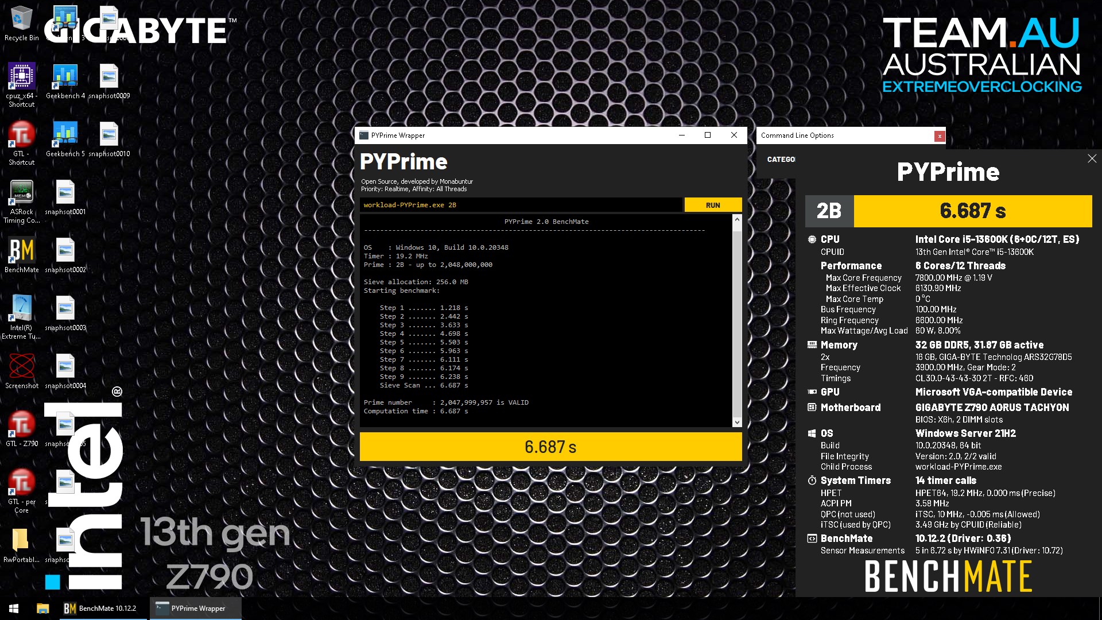Close the PYPrime Wrapper window
The height and width of the screenshot is (620, 1102).
coord(734,135)
